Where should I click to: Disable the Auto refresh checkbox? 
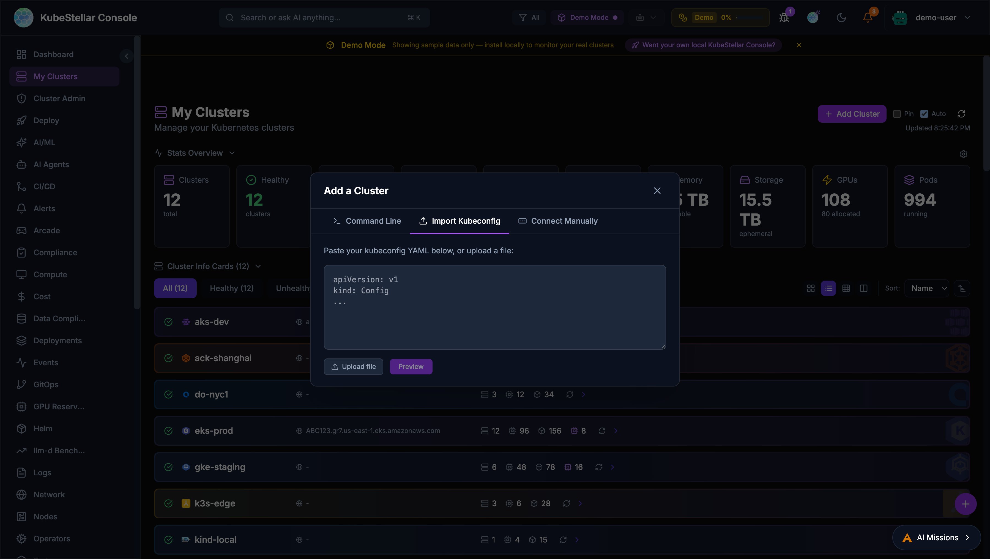tap(924, 114)
